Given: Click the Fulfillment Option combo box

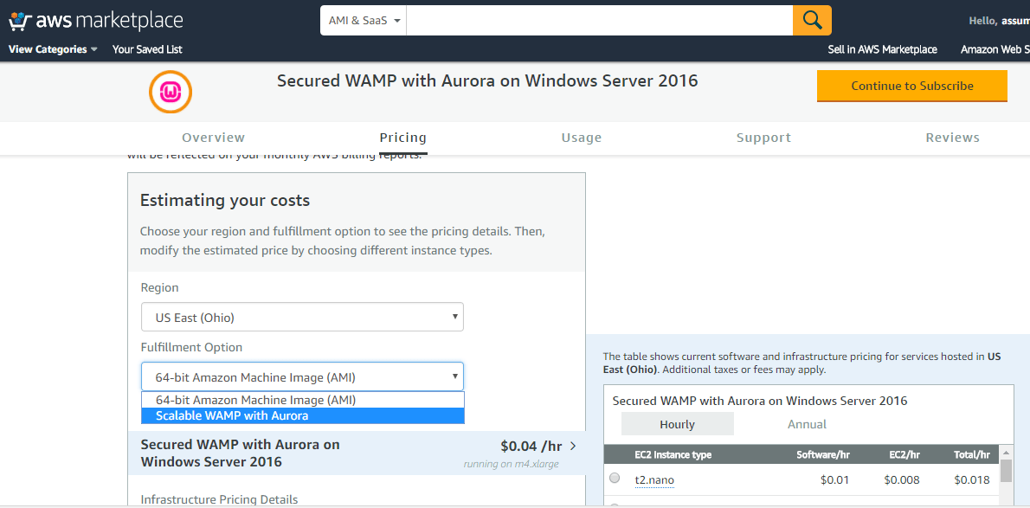Looking at the screenshot, I should (x=302, y=377).
